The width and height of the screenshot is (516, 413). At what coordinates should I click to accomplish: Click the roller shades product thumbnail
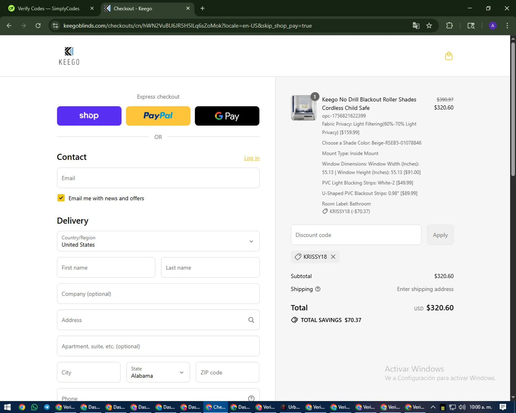303,108
